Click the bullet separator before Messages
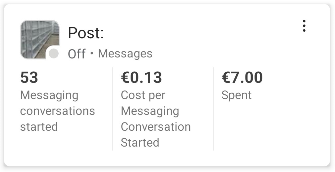Viewport: 335px width, 172px height. (x=92, y=53)
